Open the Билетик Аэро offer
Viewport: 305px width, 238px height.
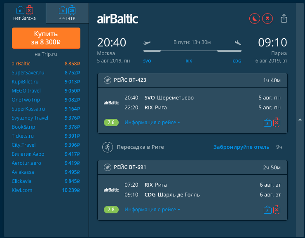pos(46,154)
